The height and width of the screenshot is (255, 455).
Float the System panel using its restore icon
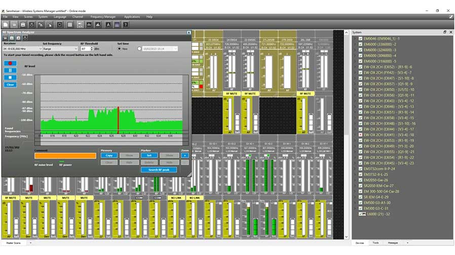(x=445, y=32)
